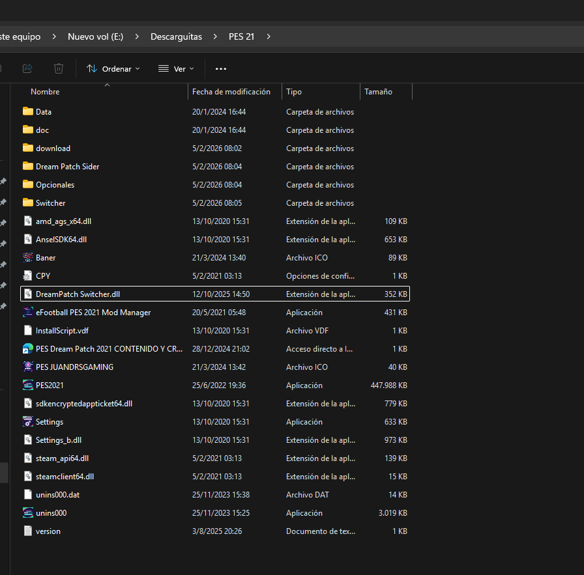Click the PES JUANDRSGAMING icon
584x575 pixels.
28,367
